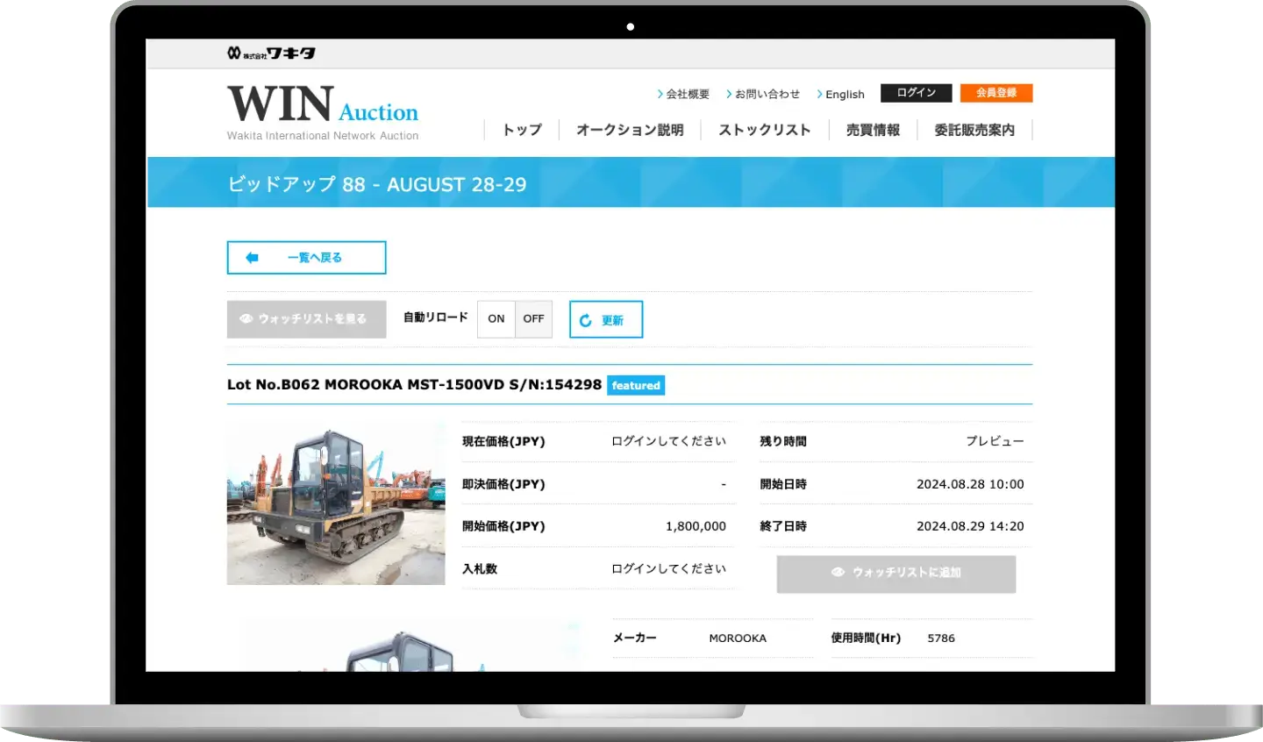Click the black ログイン login button

(917, 93)
